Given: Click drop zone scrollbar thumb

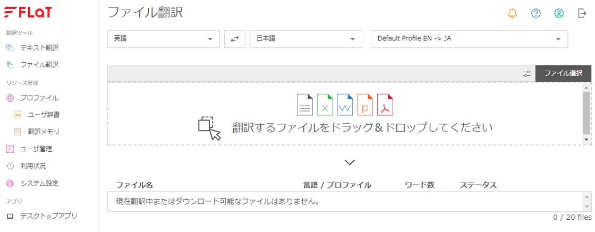Looking at the screenshot, I should pos(586,112).
